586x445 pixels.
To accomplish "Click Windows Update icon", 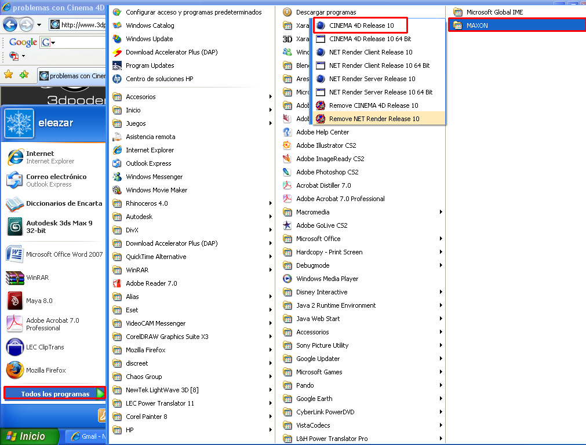I will click(117, 39).
